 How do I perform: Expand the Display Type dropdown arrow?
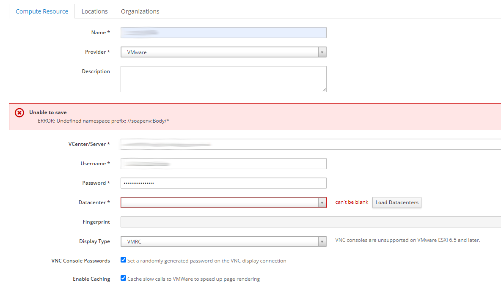click(x=322, y=241)
